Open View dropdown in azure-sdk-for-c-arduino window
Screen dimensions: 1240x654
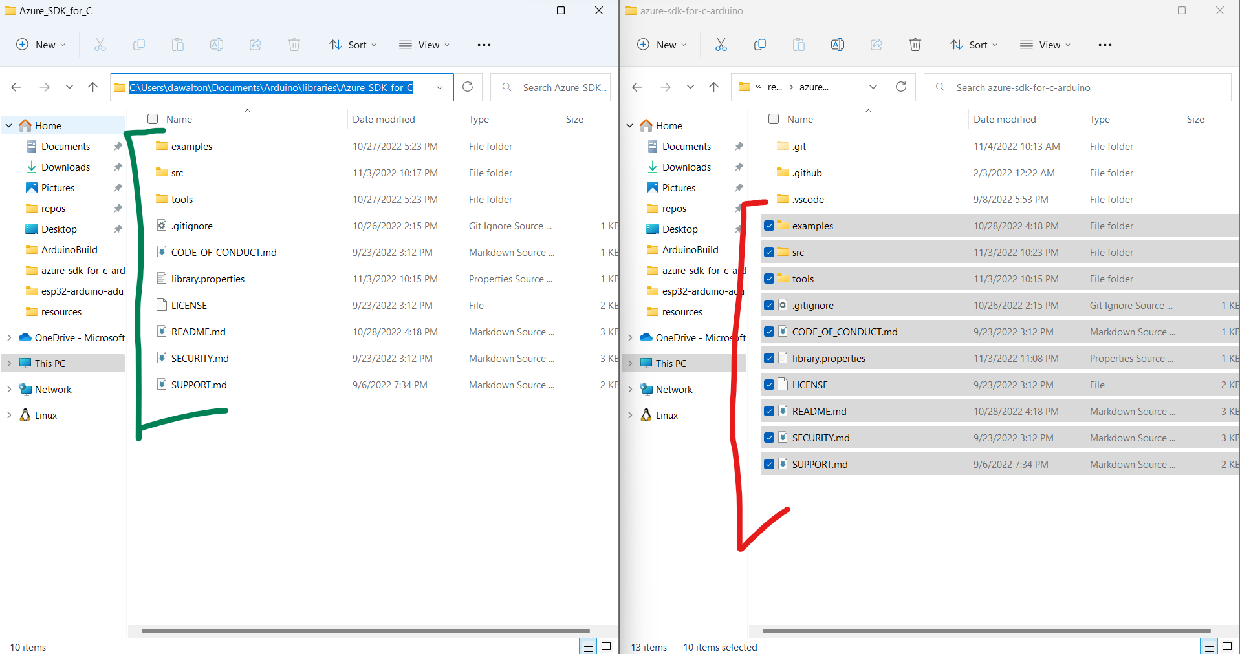[x=1045, y=45]
